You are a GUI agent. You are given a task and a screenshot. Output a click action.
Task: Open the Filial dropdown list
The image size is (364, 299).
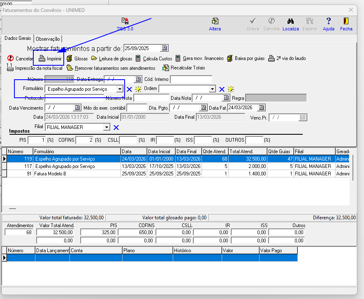[107, 127]
